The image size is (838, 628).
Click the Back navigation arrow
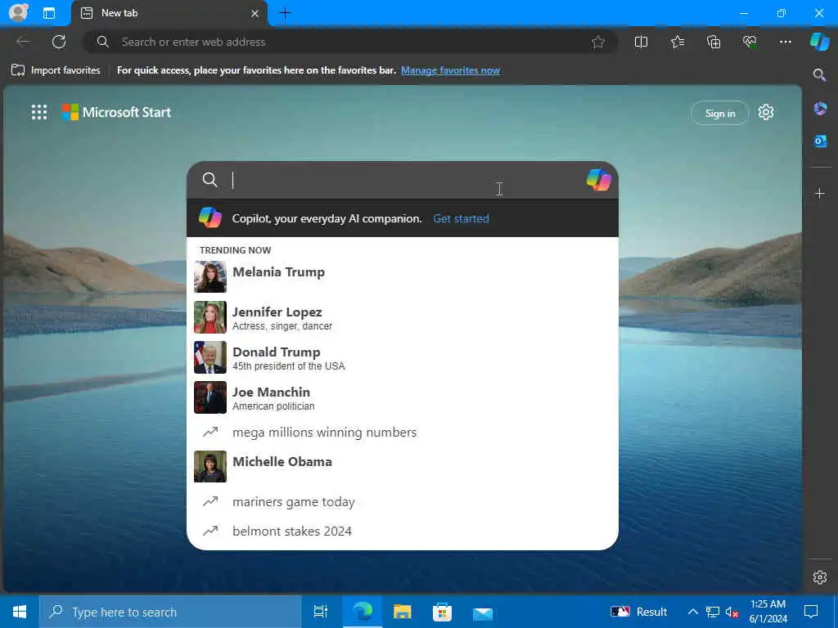(23, 42)
